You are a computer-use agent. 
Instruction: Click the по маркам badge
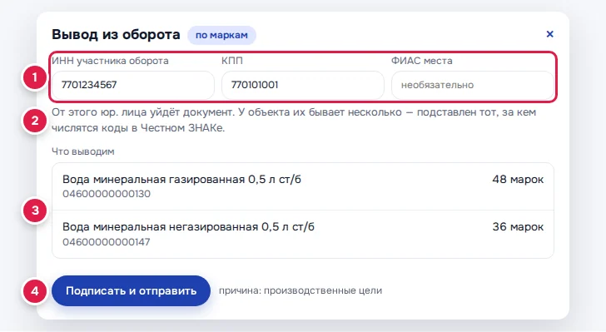(221, 35)
